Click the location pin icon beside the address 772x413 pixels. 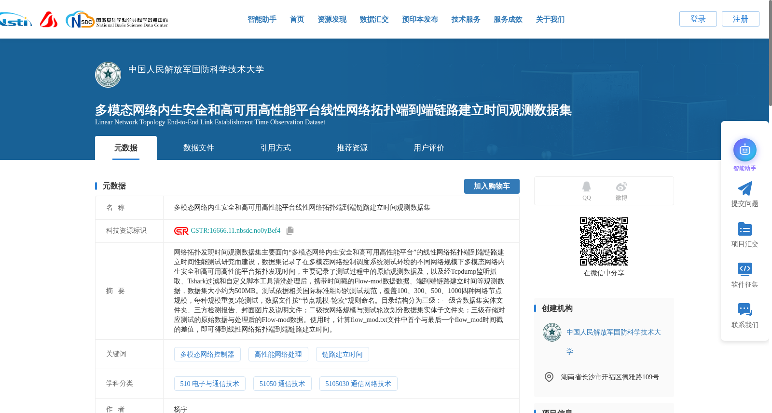click(549, 377)
